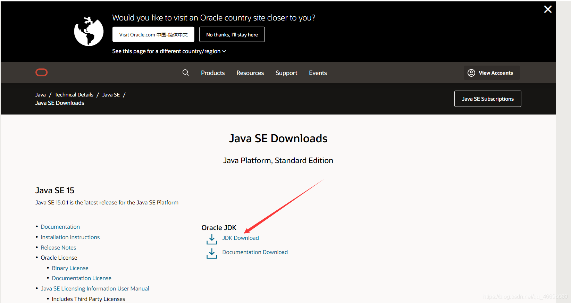Choose No thanks, I'll stay here

(x=232, y=34)
